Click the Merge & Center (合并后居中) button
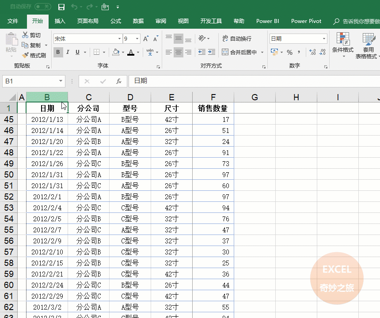Viewport: 380px width, 318px height. pos(239,52)
